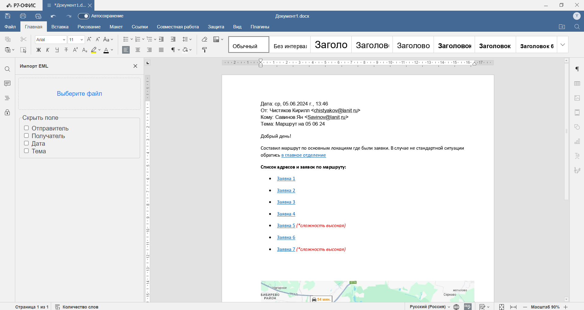Click the font color swatch
584x310 pixels.
pyautogui.click(x=106, y=50)
